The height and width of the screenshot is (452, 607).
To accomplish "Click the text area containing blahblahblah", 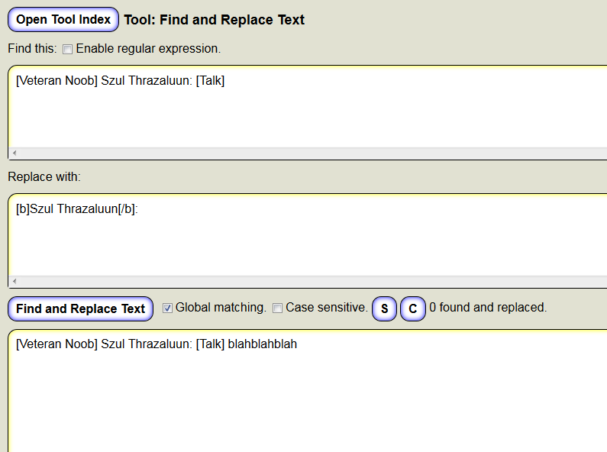I will coord(308,391).
